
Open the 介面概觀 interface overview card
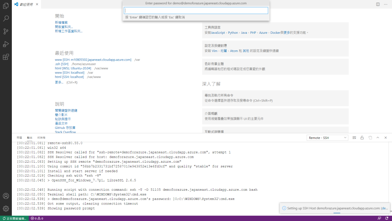[275, 116]
